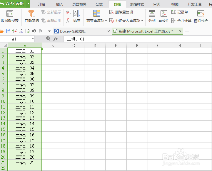Image resolution: width=212 pixels, height=171 pixels.
Task: Click the formula bar zoom/search icon
Action: pos(48,39)
